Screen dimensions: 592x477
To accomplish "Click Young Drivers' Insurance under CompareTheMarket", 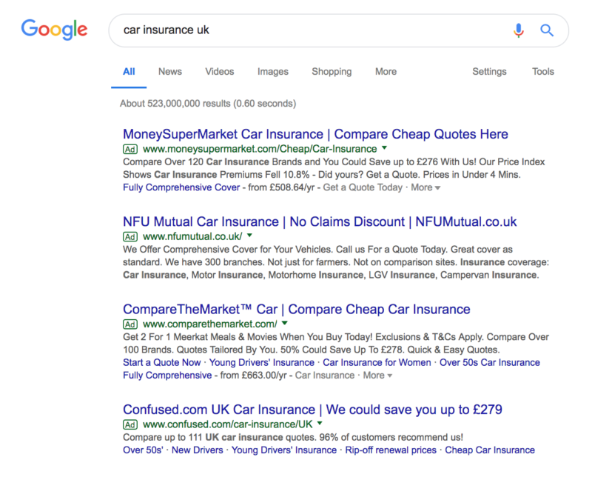I will click(x=262, y=362).
